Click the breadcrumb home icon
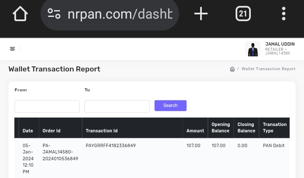Screen dimensions: 304x178 click(x=232, y=69)
